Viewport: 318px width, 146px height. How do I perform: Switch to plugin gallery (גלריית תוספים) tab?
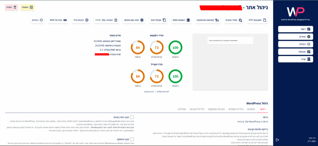tap(236, 109)
